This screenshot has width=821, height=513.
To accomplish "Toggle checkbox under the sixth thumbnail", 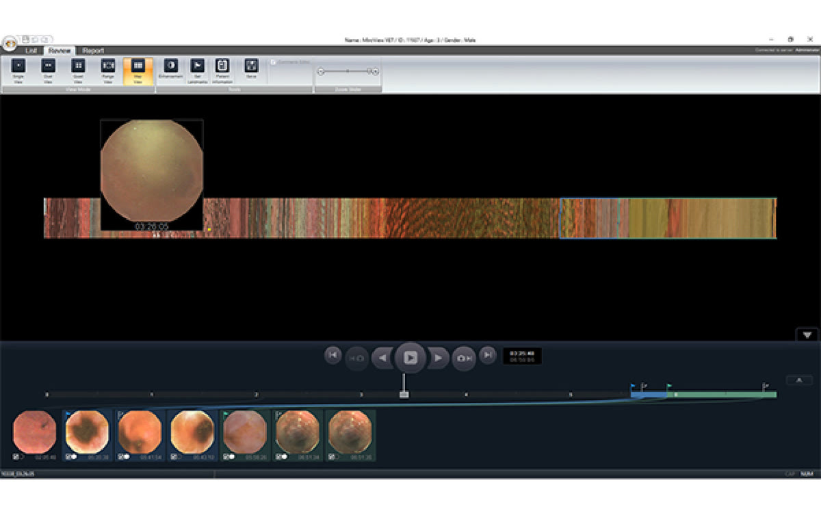I will pyautogui.click(x=278, y=456).
